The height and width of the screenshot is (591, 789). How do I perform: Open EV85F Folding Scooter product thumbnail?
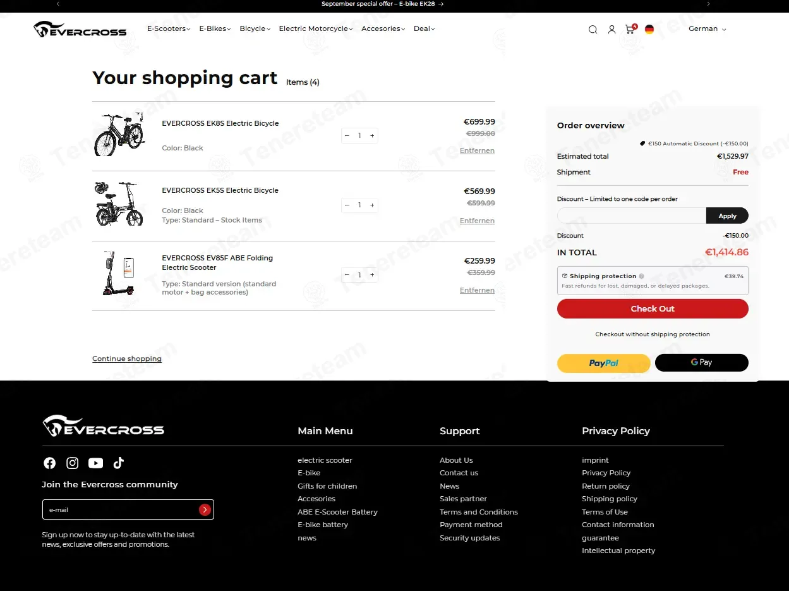click(119, 274)
